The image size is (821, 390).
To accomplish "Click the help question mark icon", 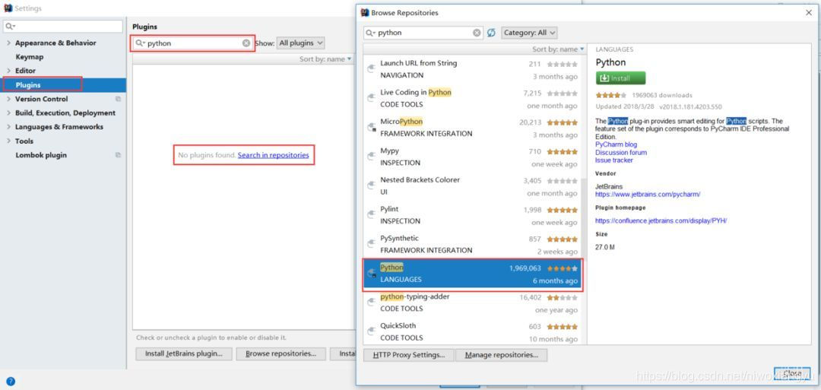I will [x=10, y=381].
